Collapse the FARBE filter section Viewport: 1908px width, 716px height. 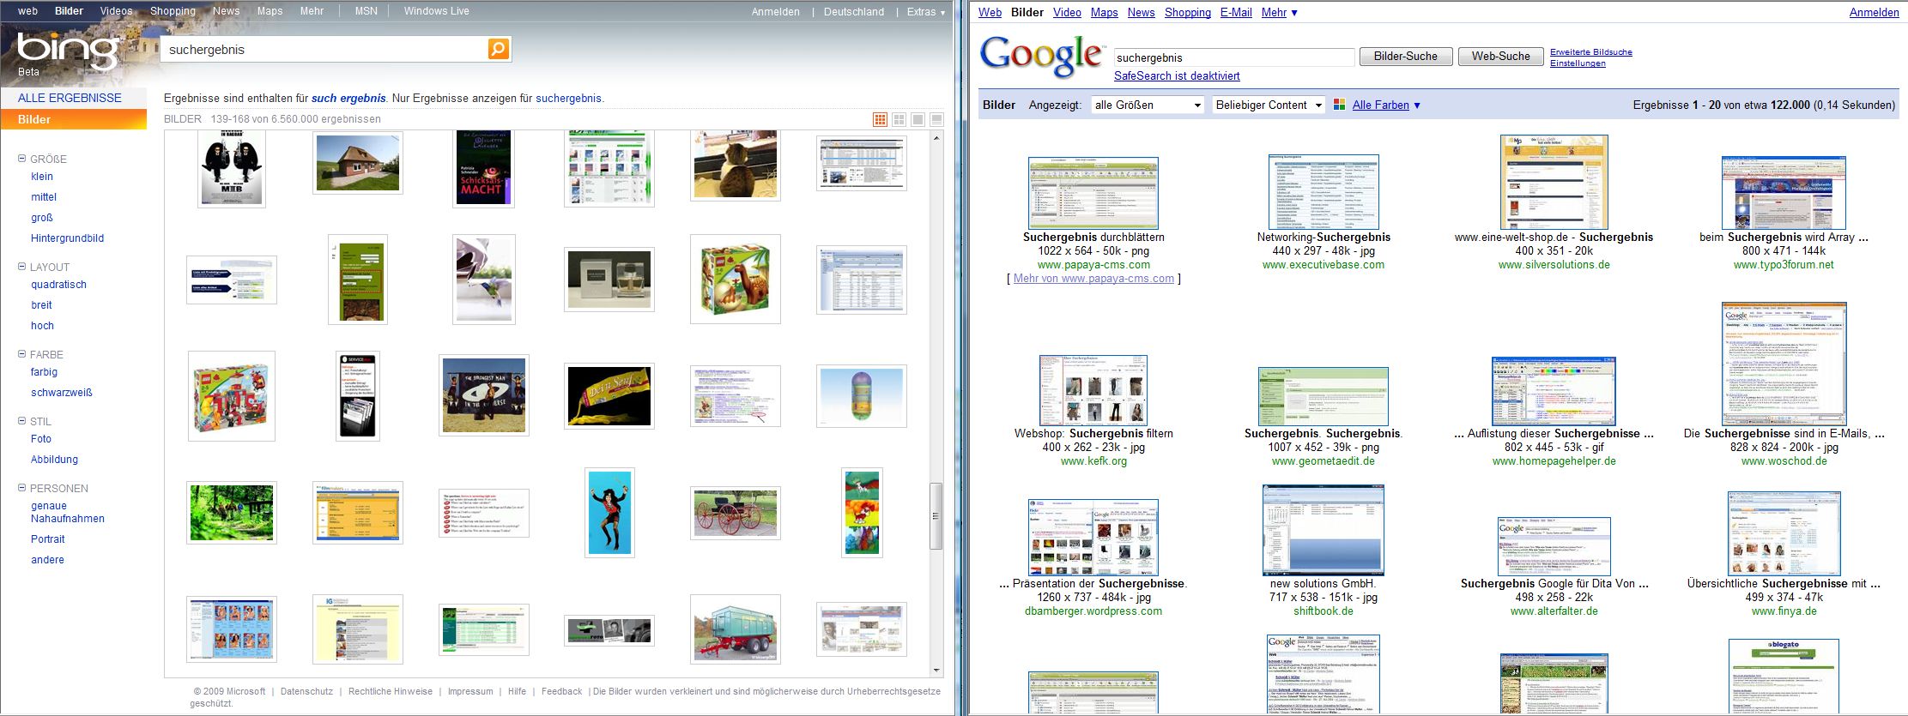point(22,354)
